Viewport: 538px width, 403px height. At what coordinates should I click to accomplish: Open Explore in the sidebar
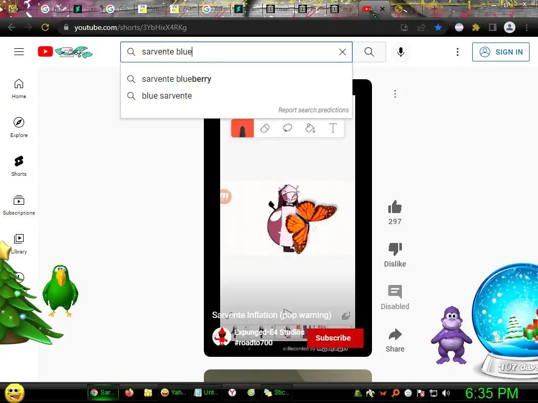tap(19, 128)
